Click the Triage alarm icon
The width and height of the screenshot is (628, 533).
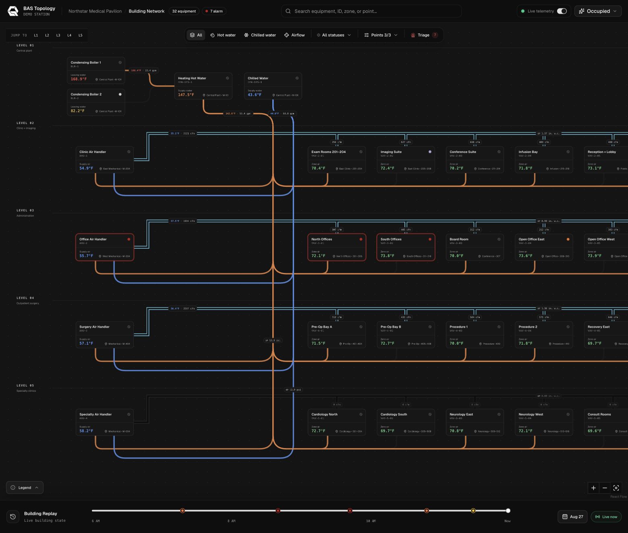pyautogui.click(x=413, y=35)
